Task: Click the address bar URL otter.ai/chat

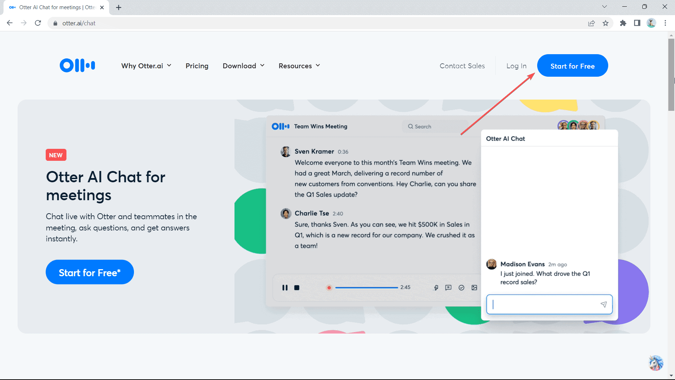Action: [79, 23]
